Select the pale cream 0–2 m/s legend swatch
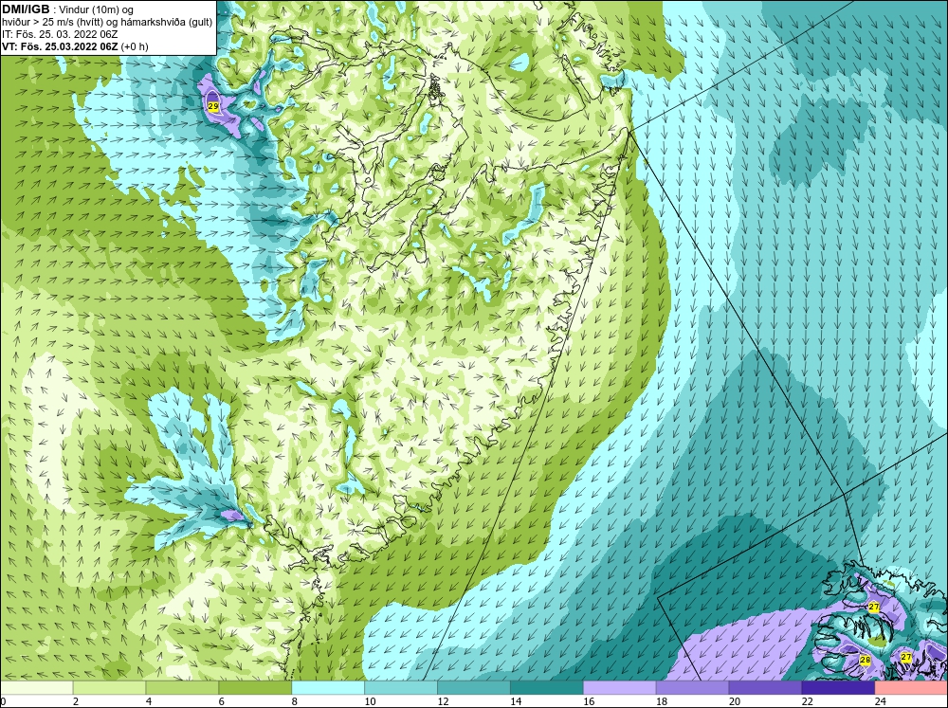948x708 pixels. point(36,688)
